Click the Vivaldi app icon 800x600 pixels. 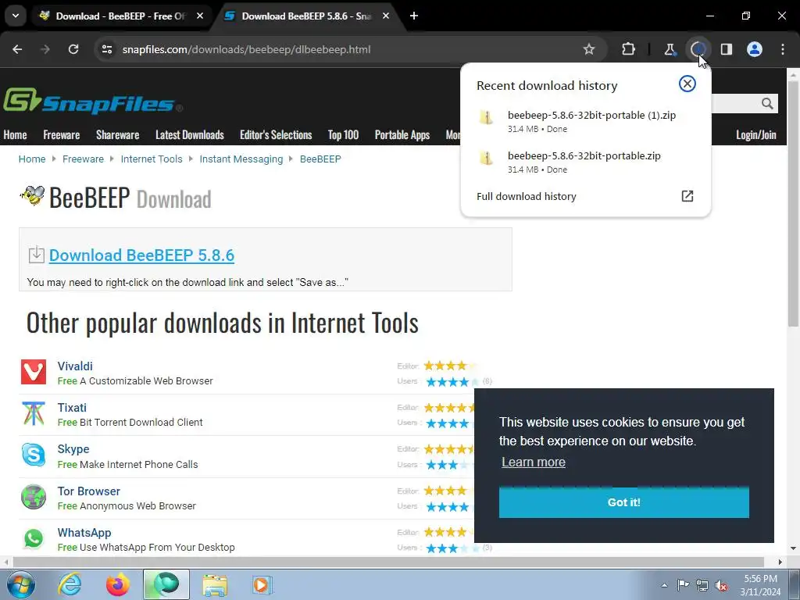point(34,372)
